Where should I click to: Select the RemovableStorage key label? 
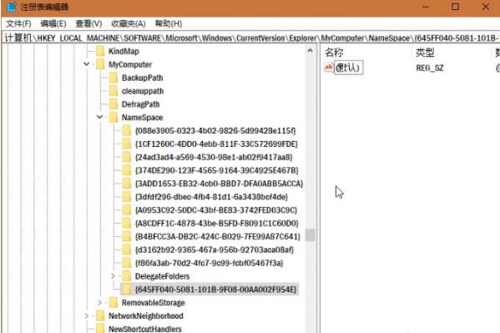153,302
